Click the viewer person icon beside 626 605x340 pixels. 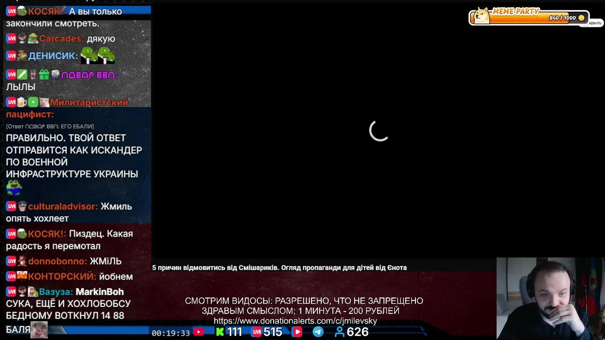tap(339, 332)
